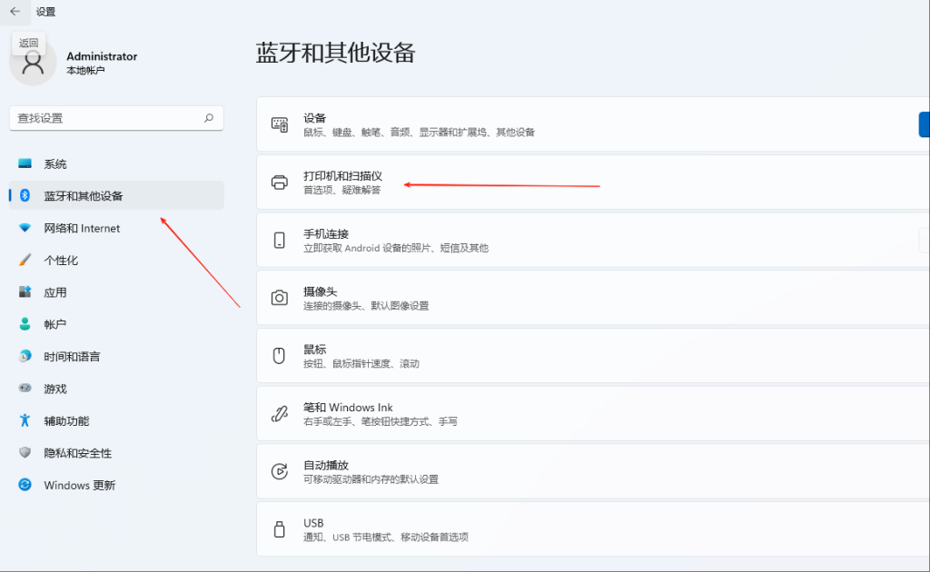This screenshot has height=572, width=930.
Task: Click the 设备 keyboard icon
Action: point(280,124)
